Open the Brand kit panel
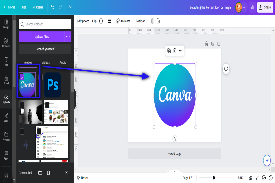This screenshot has height=183, width=275. click(6, 80)
